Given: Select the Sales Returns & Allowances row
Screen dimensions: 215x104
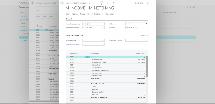Looking at the screenshot, I should point(106,70).
